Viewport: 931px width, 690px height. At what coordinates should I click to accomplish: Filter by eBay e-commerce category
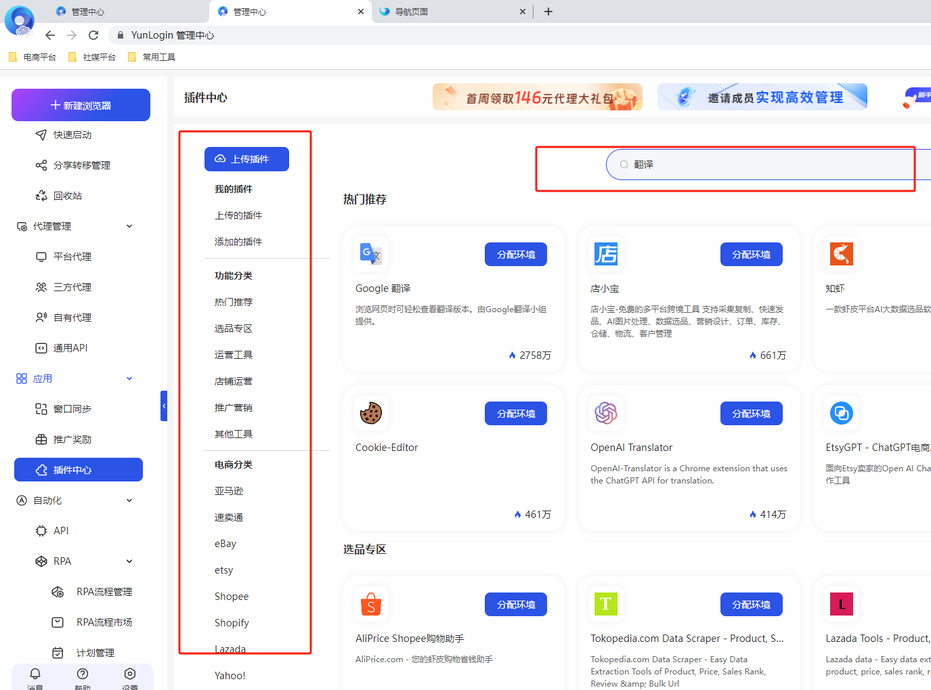click(225, 544)
